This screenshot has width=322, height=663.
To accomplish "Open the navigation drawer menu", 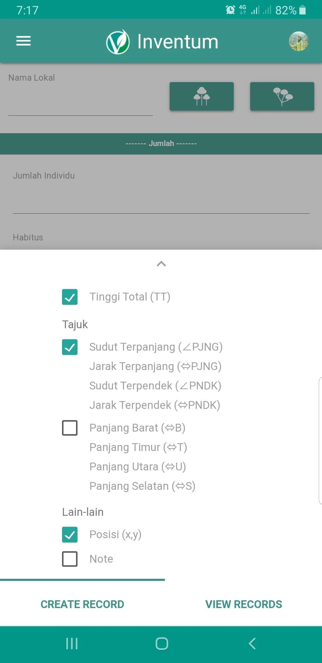I will (24, 41).
